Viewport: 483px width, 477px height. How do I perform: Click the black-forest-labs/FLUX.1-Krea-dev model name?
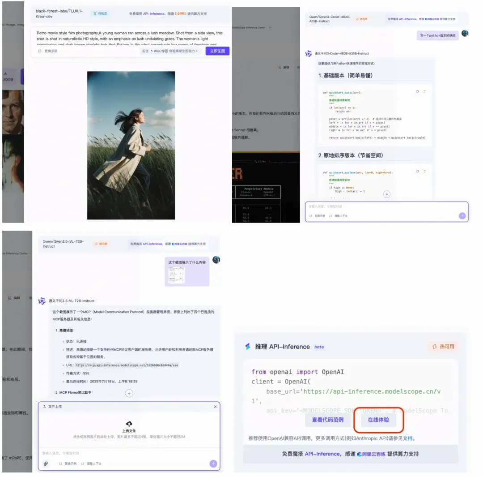click(x=59, y=13)
